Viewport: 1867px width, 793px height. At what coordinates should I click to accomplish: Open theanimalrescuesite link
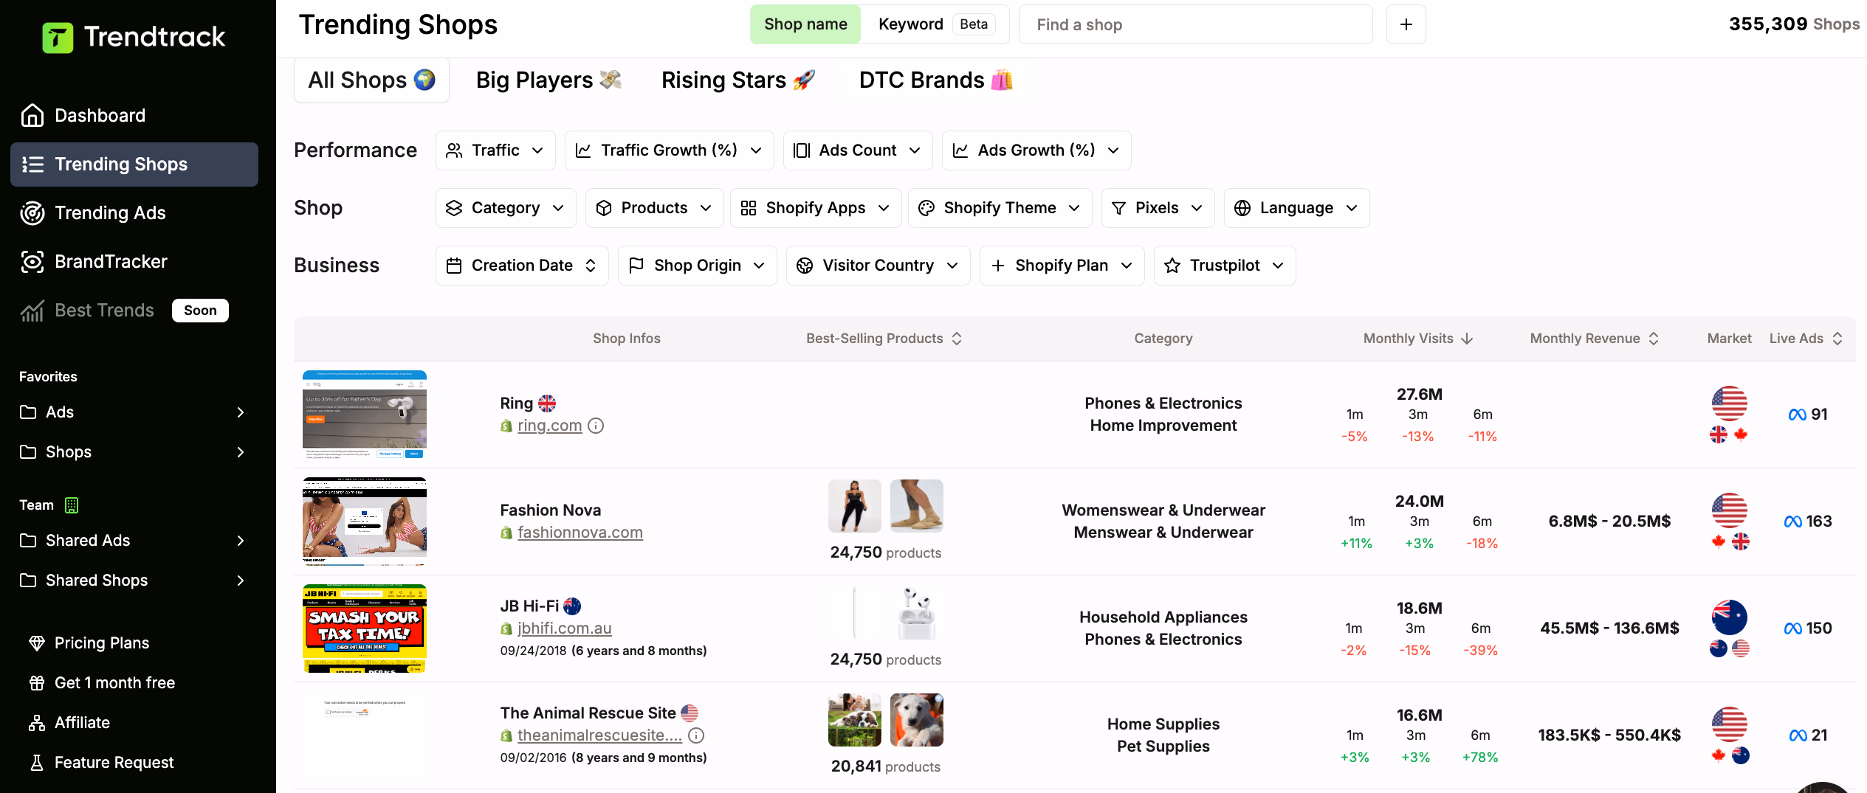coord(599,735)
